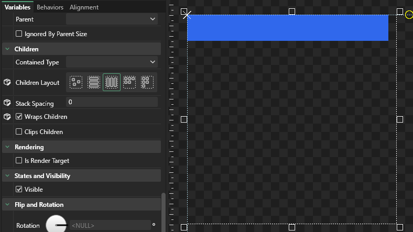Enable the Clips Children checkbox
Screen dimensions: 413x232
click(19, 132)
